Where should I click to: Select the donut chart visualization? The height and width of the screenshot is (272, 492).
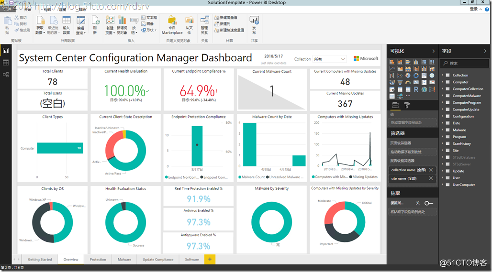[x=416, y=76]
